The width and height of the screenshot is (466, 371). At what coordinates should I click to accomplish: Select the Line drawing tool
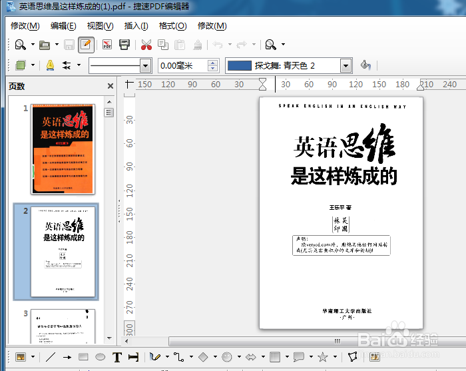point(51,357)
